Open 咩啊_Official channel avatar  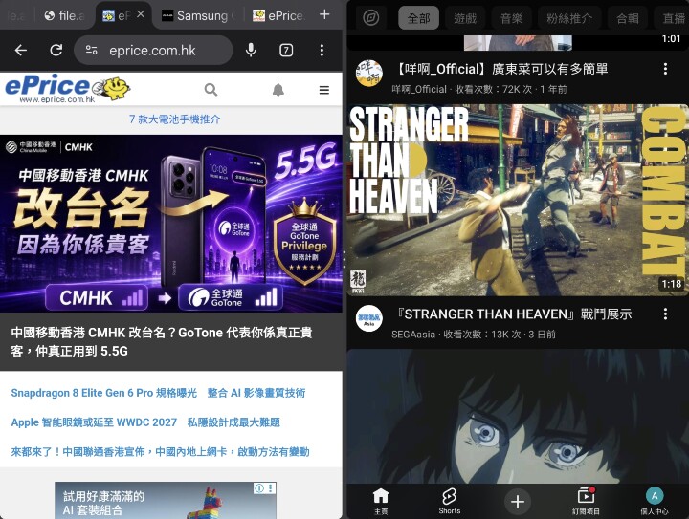pos(369,74)
